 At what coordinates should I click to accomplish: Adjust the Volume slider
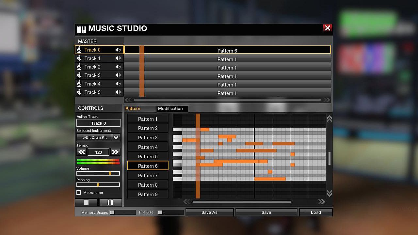pyautogui.click(x=110, y=173)
